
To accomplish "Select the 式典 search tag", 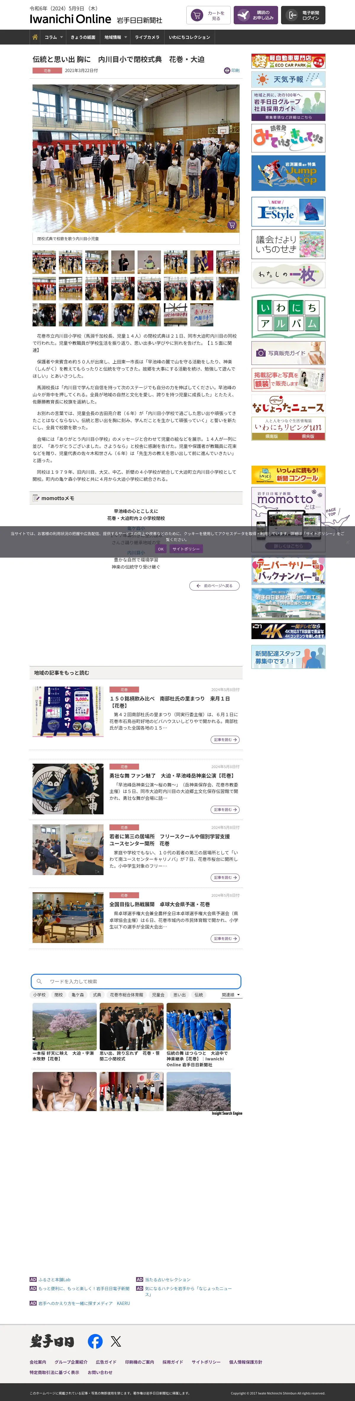I will click(x=97, y=995).
